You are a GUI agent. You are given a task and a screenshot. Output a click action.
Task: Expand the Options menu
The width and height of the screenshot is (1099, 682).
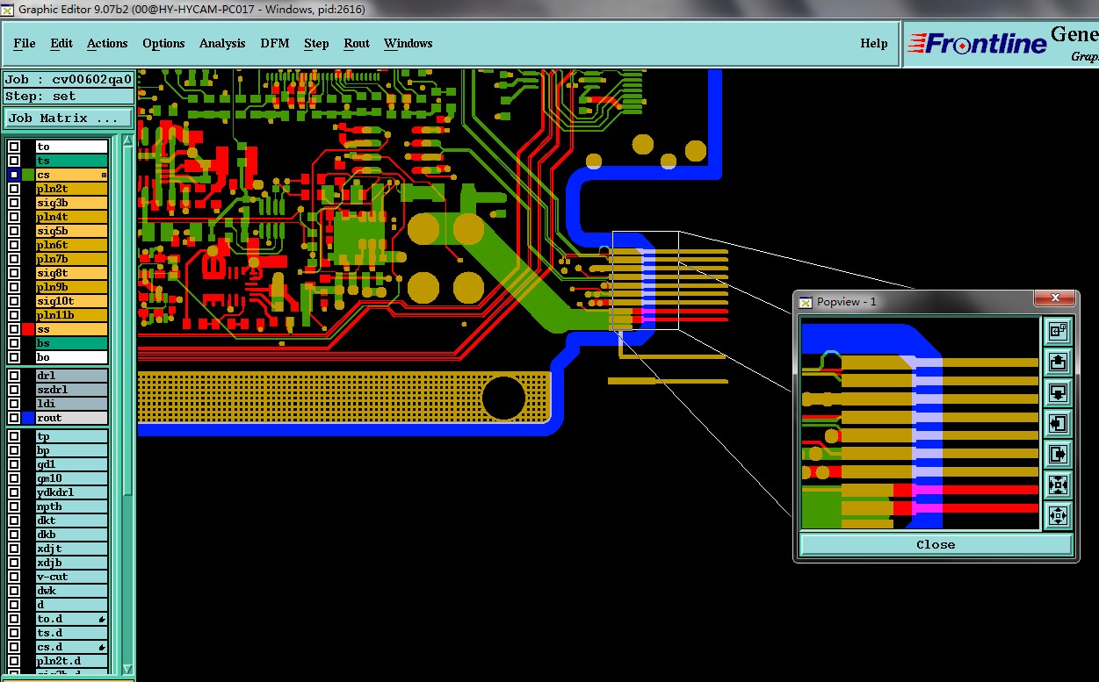163,43
